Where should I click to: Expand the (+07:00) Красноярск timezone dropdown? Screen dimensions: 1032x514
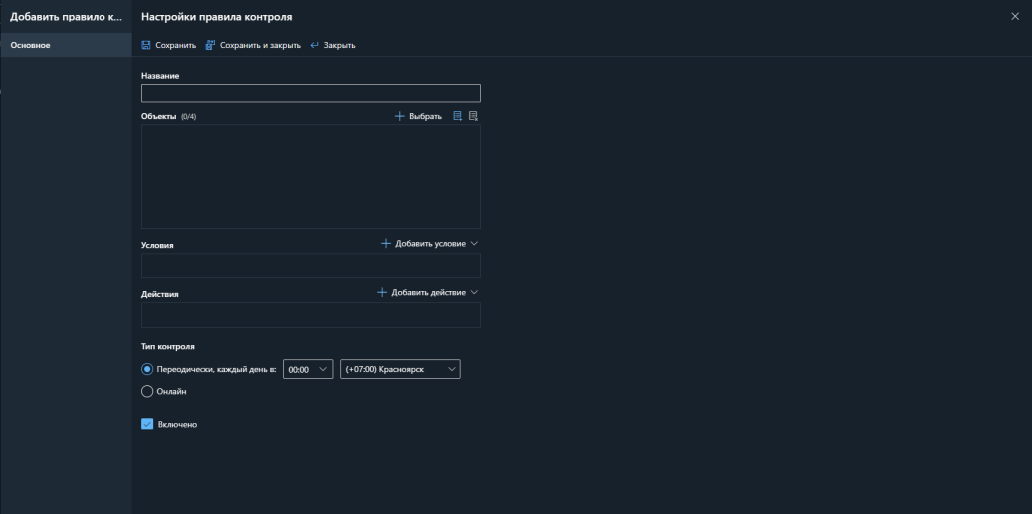pos(400,369)
